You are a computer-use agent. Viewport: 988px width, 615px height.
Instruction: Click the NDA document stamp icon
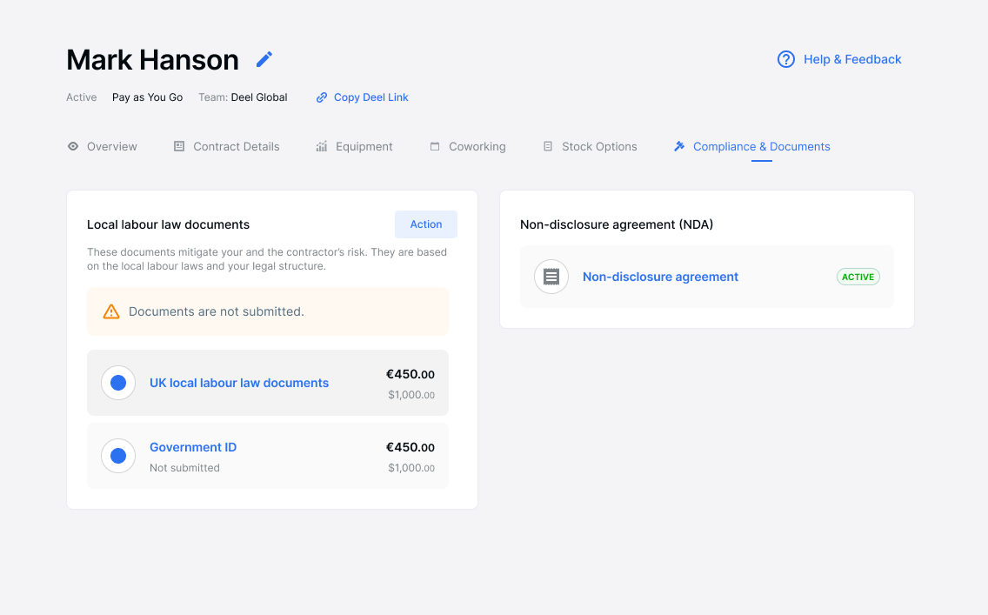pos(551,277)
